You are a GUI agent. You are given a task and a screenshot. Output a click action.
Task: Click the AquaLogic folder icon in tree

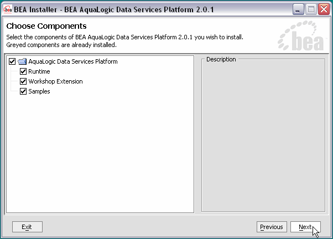tap(22, 61)
